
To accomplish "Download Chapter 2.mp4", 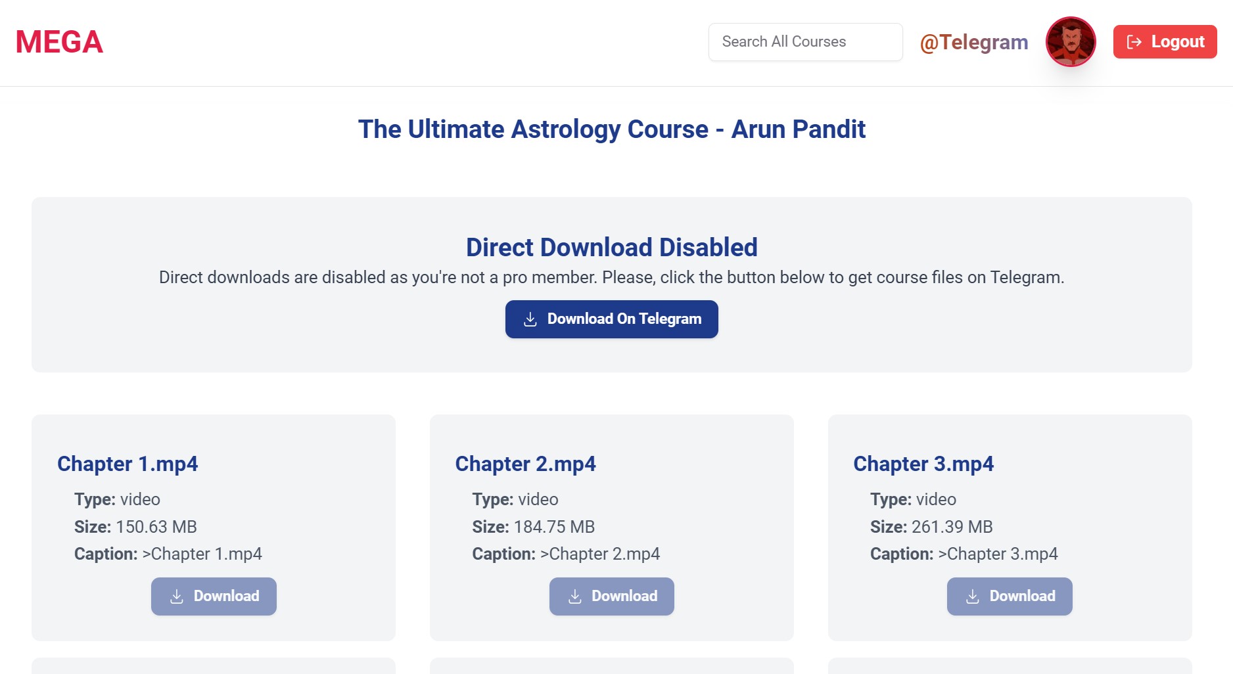I will [611, 596].
